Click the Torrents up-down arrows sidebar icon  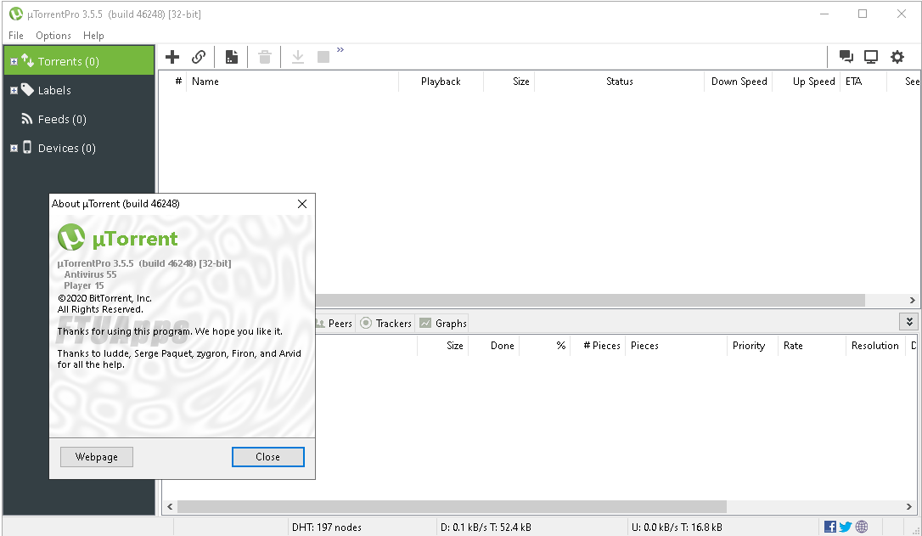click(x=28, y=60)
